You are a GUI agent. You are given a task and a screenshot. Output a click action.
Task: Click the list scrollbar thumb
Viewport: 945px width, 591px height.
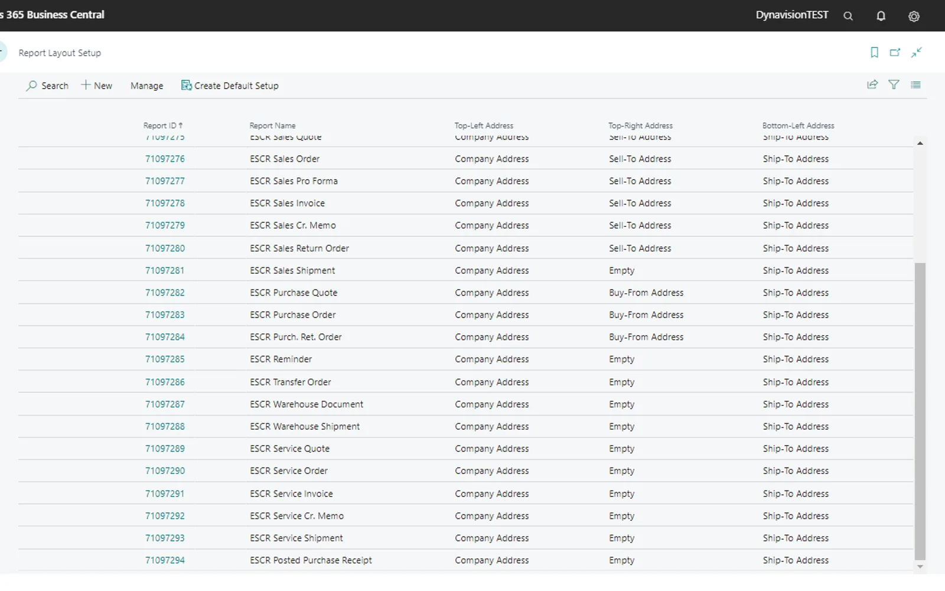920,411
